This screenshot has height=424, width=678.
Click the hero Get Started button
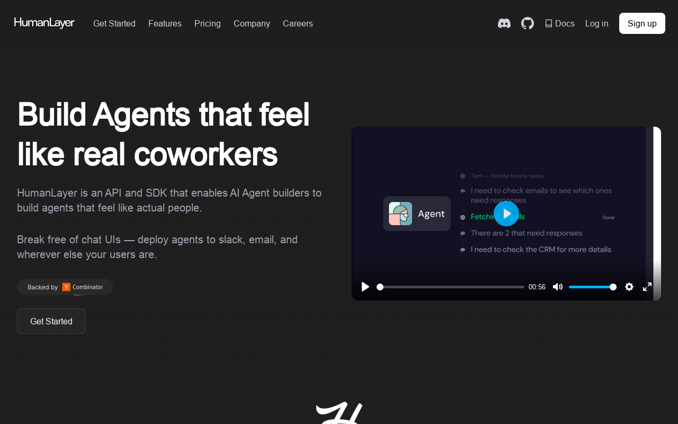tap(51, 321)
